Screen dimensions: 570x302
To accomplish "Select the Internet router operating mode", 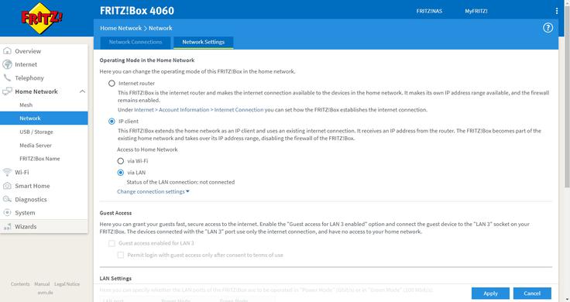I will point(112,83).
